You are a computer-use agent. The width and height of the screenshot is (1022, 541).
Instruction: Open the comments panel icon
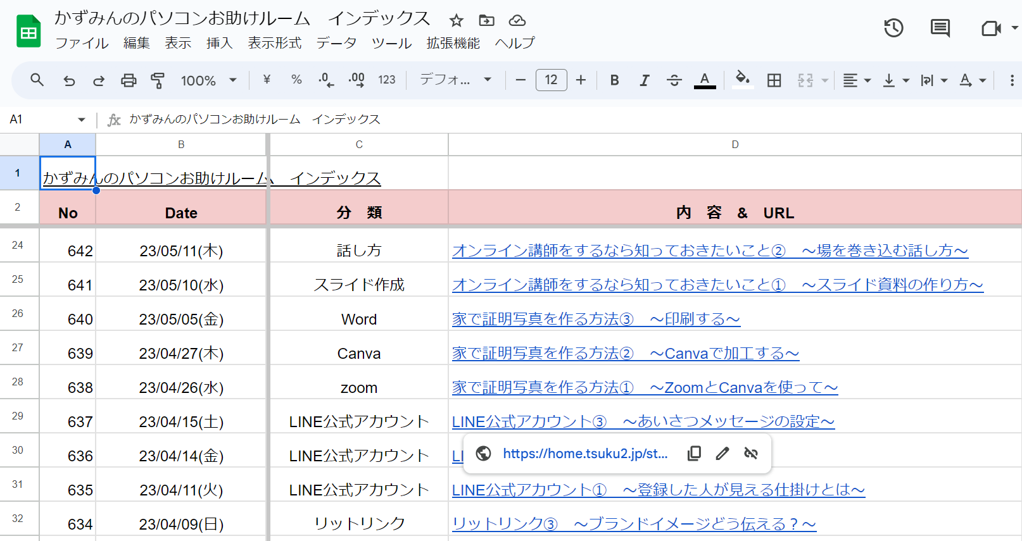[940, 28]
